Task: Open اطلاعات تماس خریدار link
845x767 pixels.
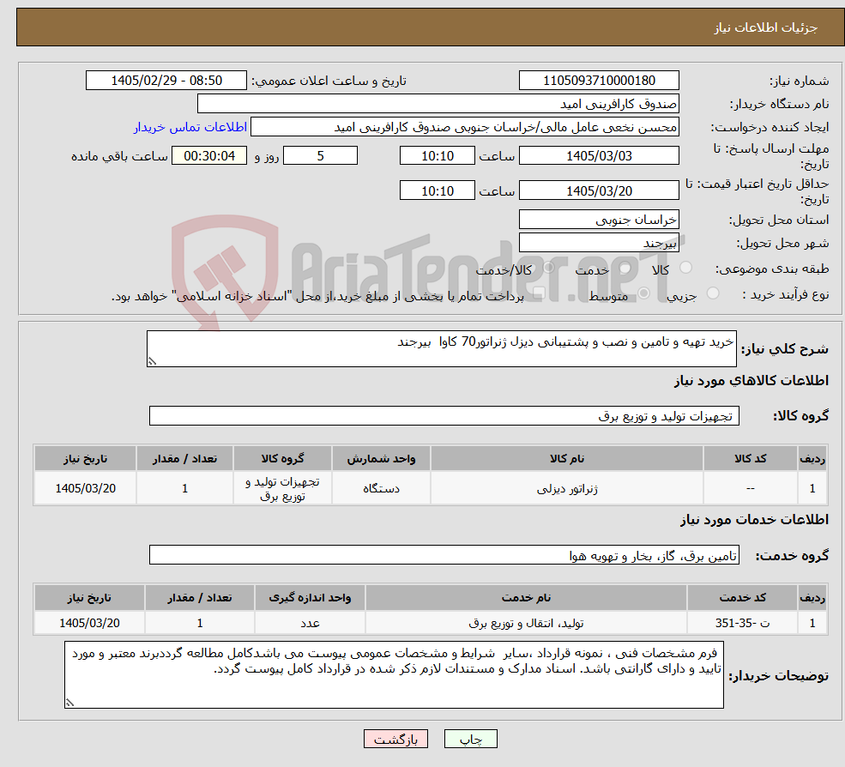Action: pyautogui.click(x=190, y=127)
